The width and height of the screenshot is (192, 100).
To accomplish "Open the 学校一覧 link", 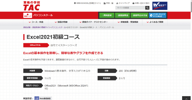I will pos(108,3).
